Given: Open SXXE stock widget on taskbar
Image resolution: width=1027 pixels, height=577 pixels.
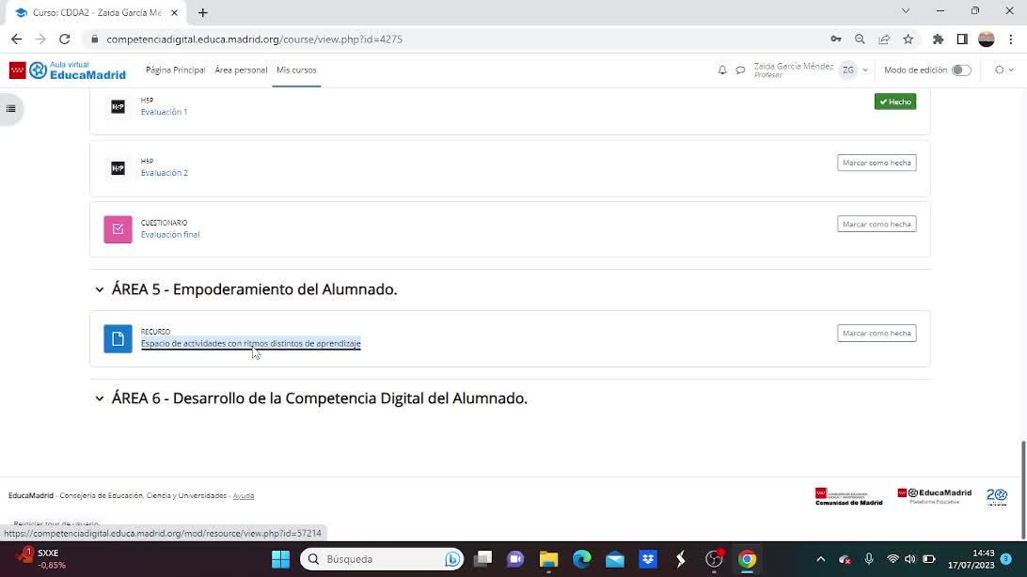Looking at the screenshot, I should pyautogui.click(x=42, y=559).
